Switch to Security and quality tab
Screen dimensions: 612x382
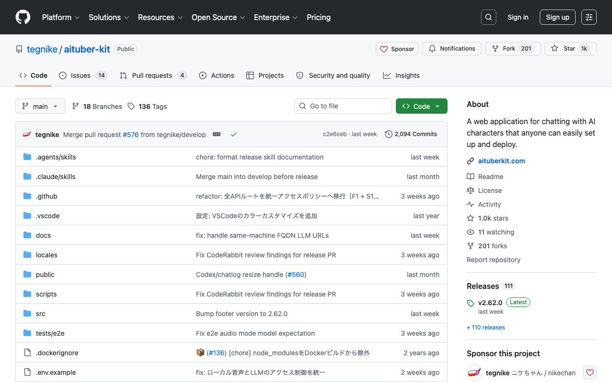pyautogui.click(x=333, y=75)
